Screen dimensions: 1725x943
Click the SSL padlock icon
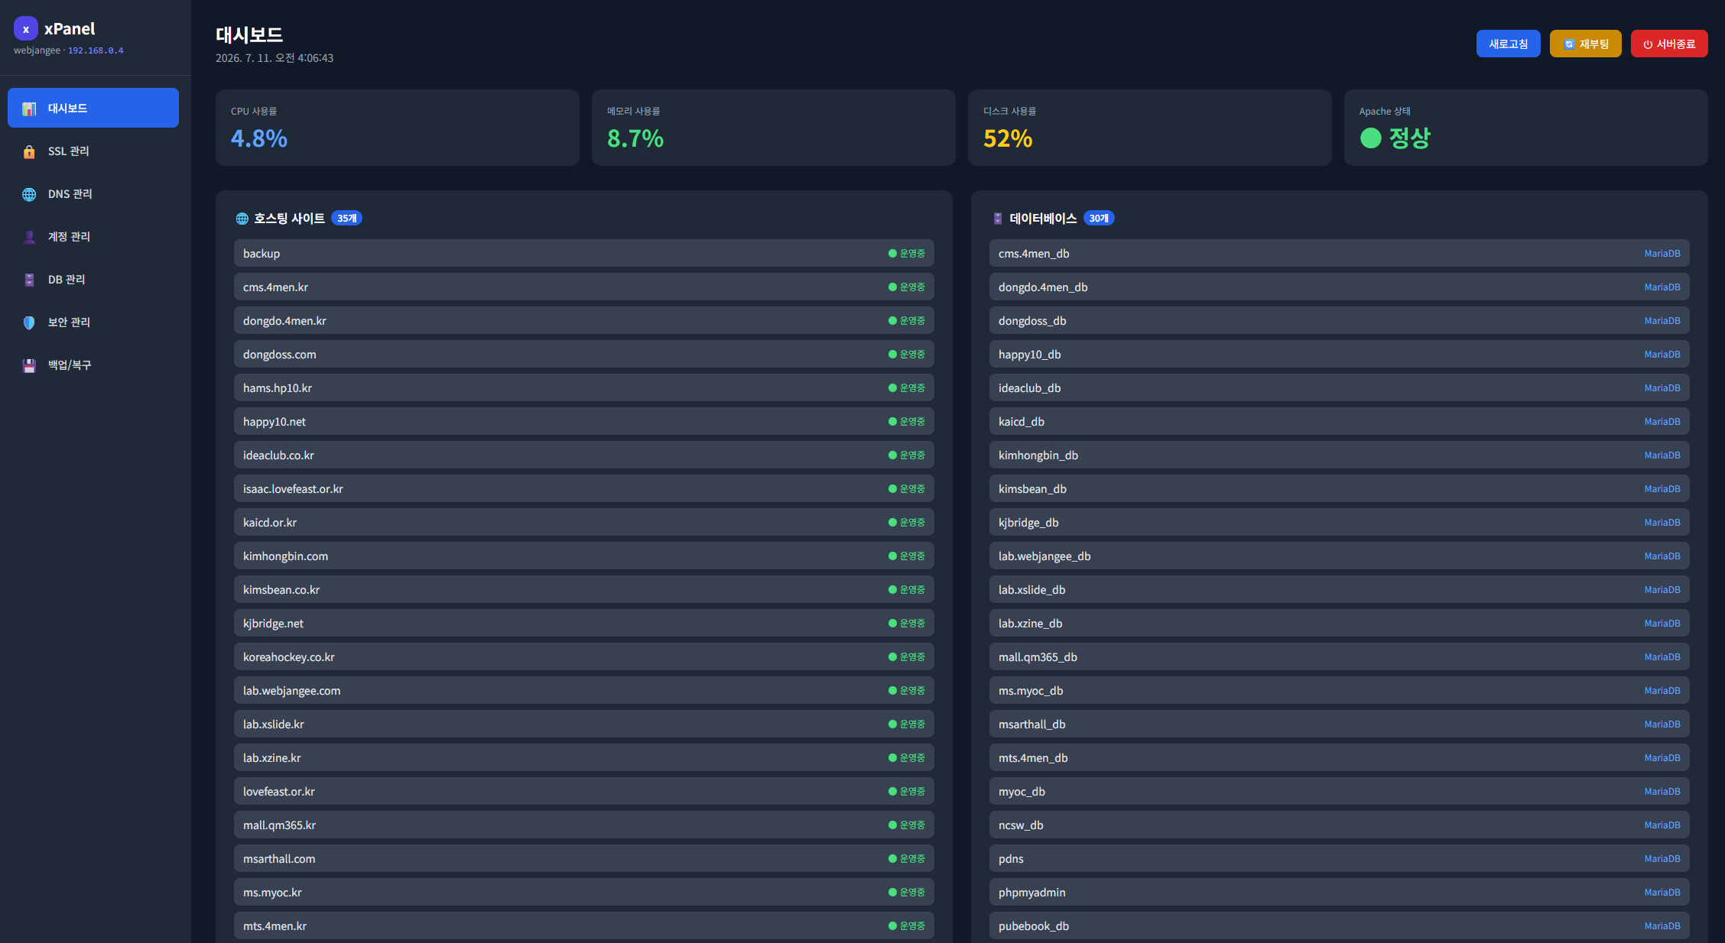[29, 151]
